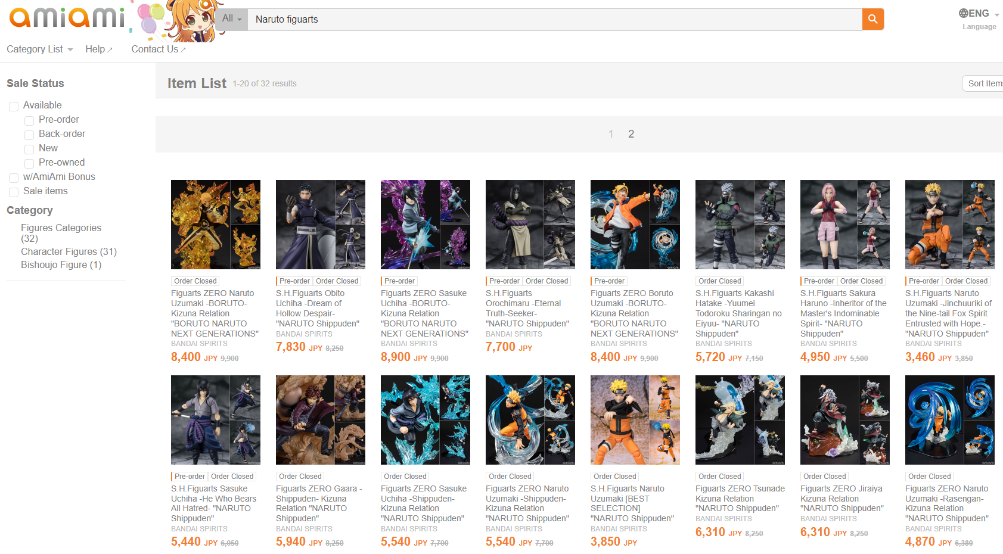Check the Sale items checkbox
Screen dimensions: 1003x554
pos(14,192)
